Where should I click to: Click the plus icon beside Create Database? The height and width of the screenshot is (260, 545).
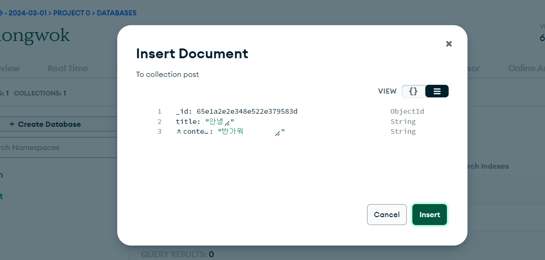[x=12, y=124]
